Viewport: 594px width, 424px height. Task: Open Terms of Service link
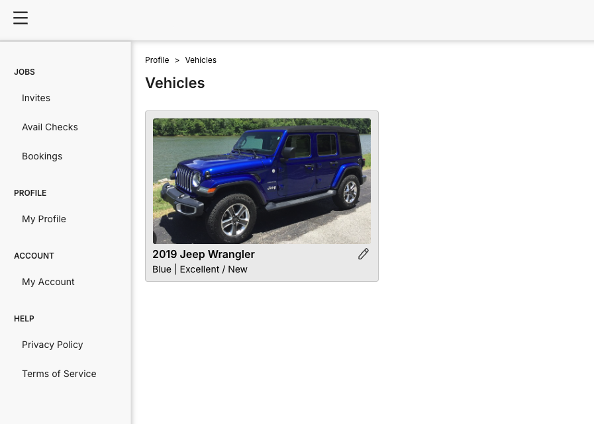59,374
